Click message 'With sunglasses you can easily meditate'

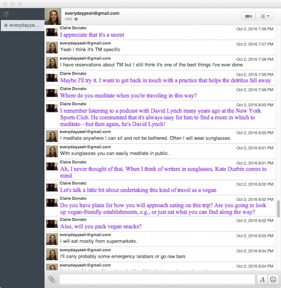[x=114, y=153]
